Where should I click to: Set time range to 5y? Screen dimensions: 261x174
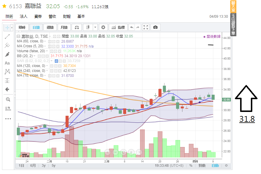click(x=53, y=166)
